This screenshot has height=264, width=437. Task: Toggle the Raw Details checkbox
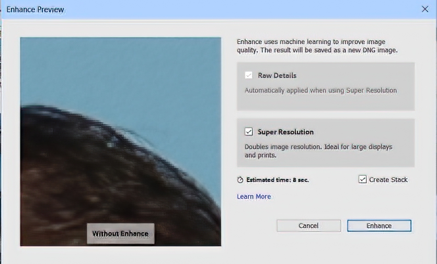(249, 75)
